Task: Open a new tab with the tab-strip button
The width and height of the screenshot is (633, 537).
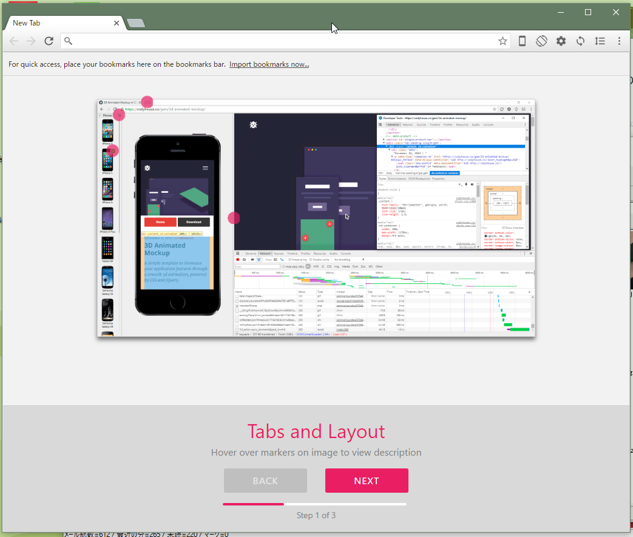Action: pos(136,23)
